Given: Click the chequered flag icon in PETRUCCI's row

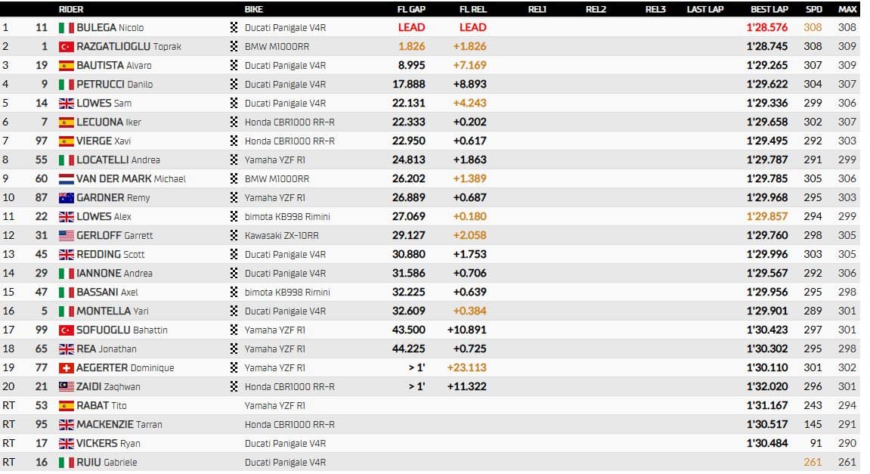Looking at the screenshot, I should tap(234, 84).
